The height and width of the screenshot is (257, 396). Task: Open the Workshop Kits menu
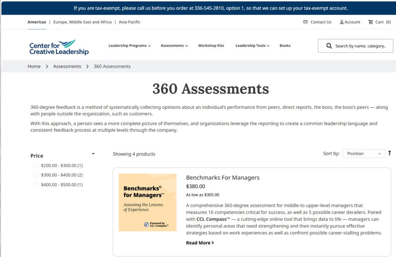click(x=211, y=46)
